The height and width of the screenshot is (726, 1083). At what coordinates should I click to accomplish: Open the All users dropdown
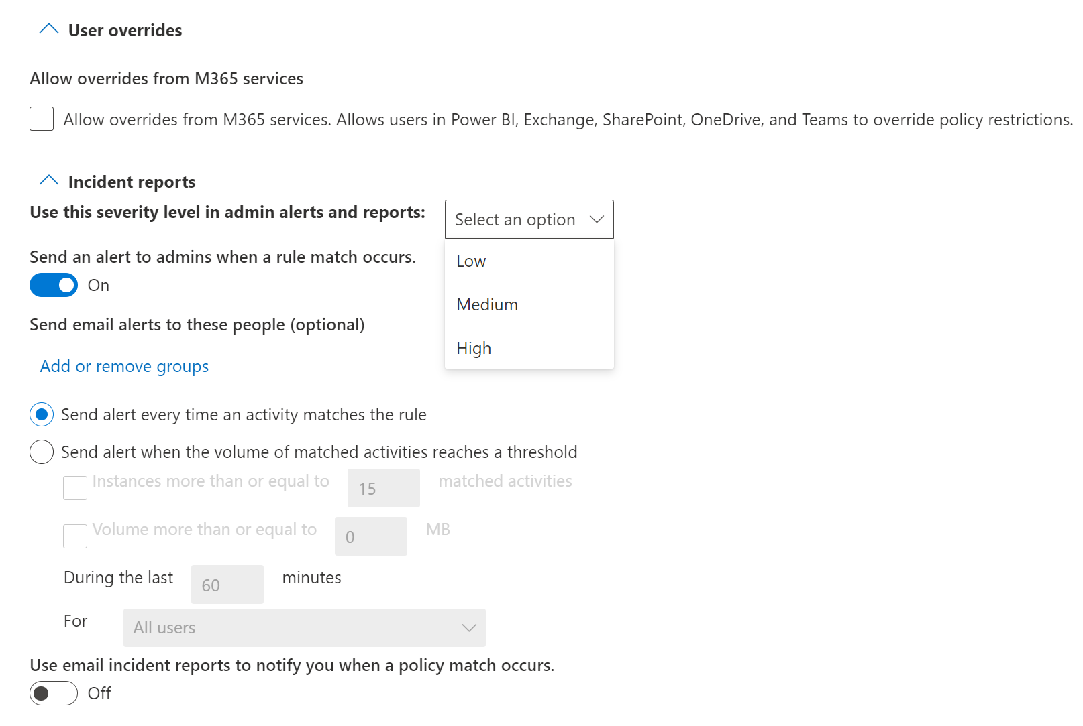[304, 628]
